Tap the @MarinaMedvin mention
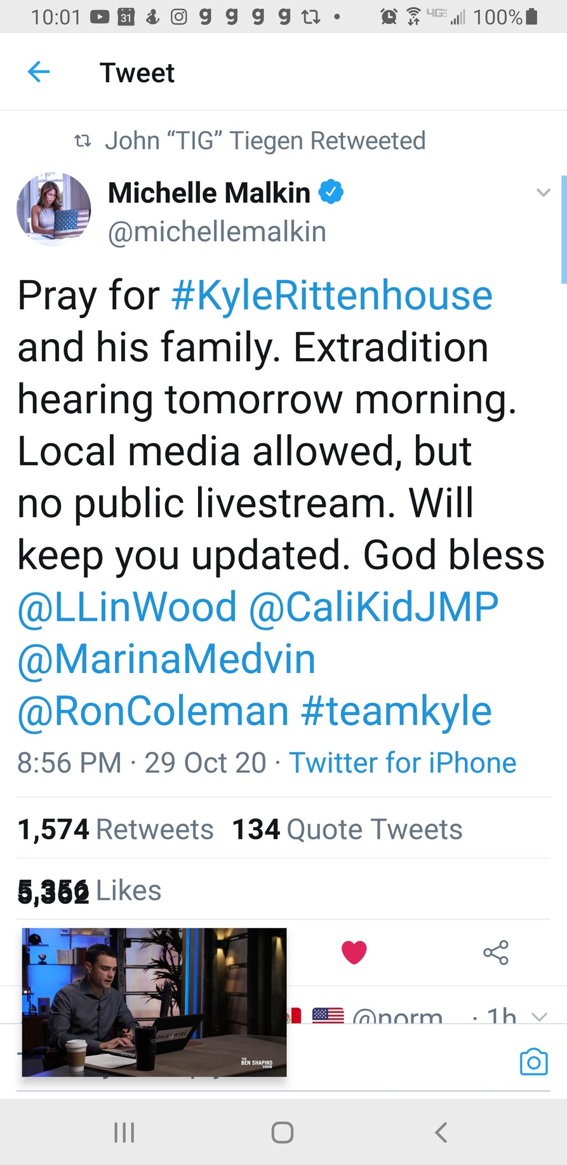Viewport: 567px width, 1165px height. point(166,659)
